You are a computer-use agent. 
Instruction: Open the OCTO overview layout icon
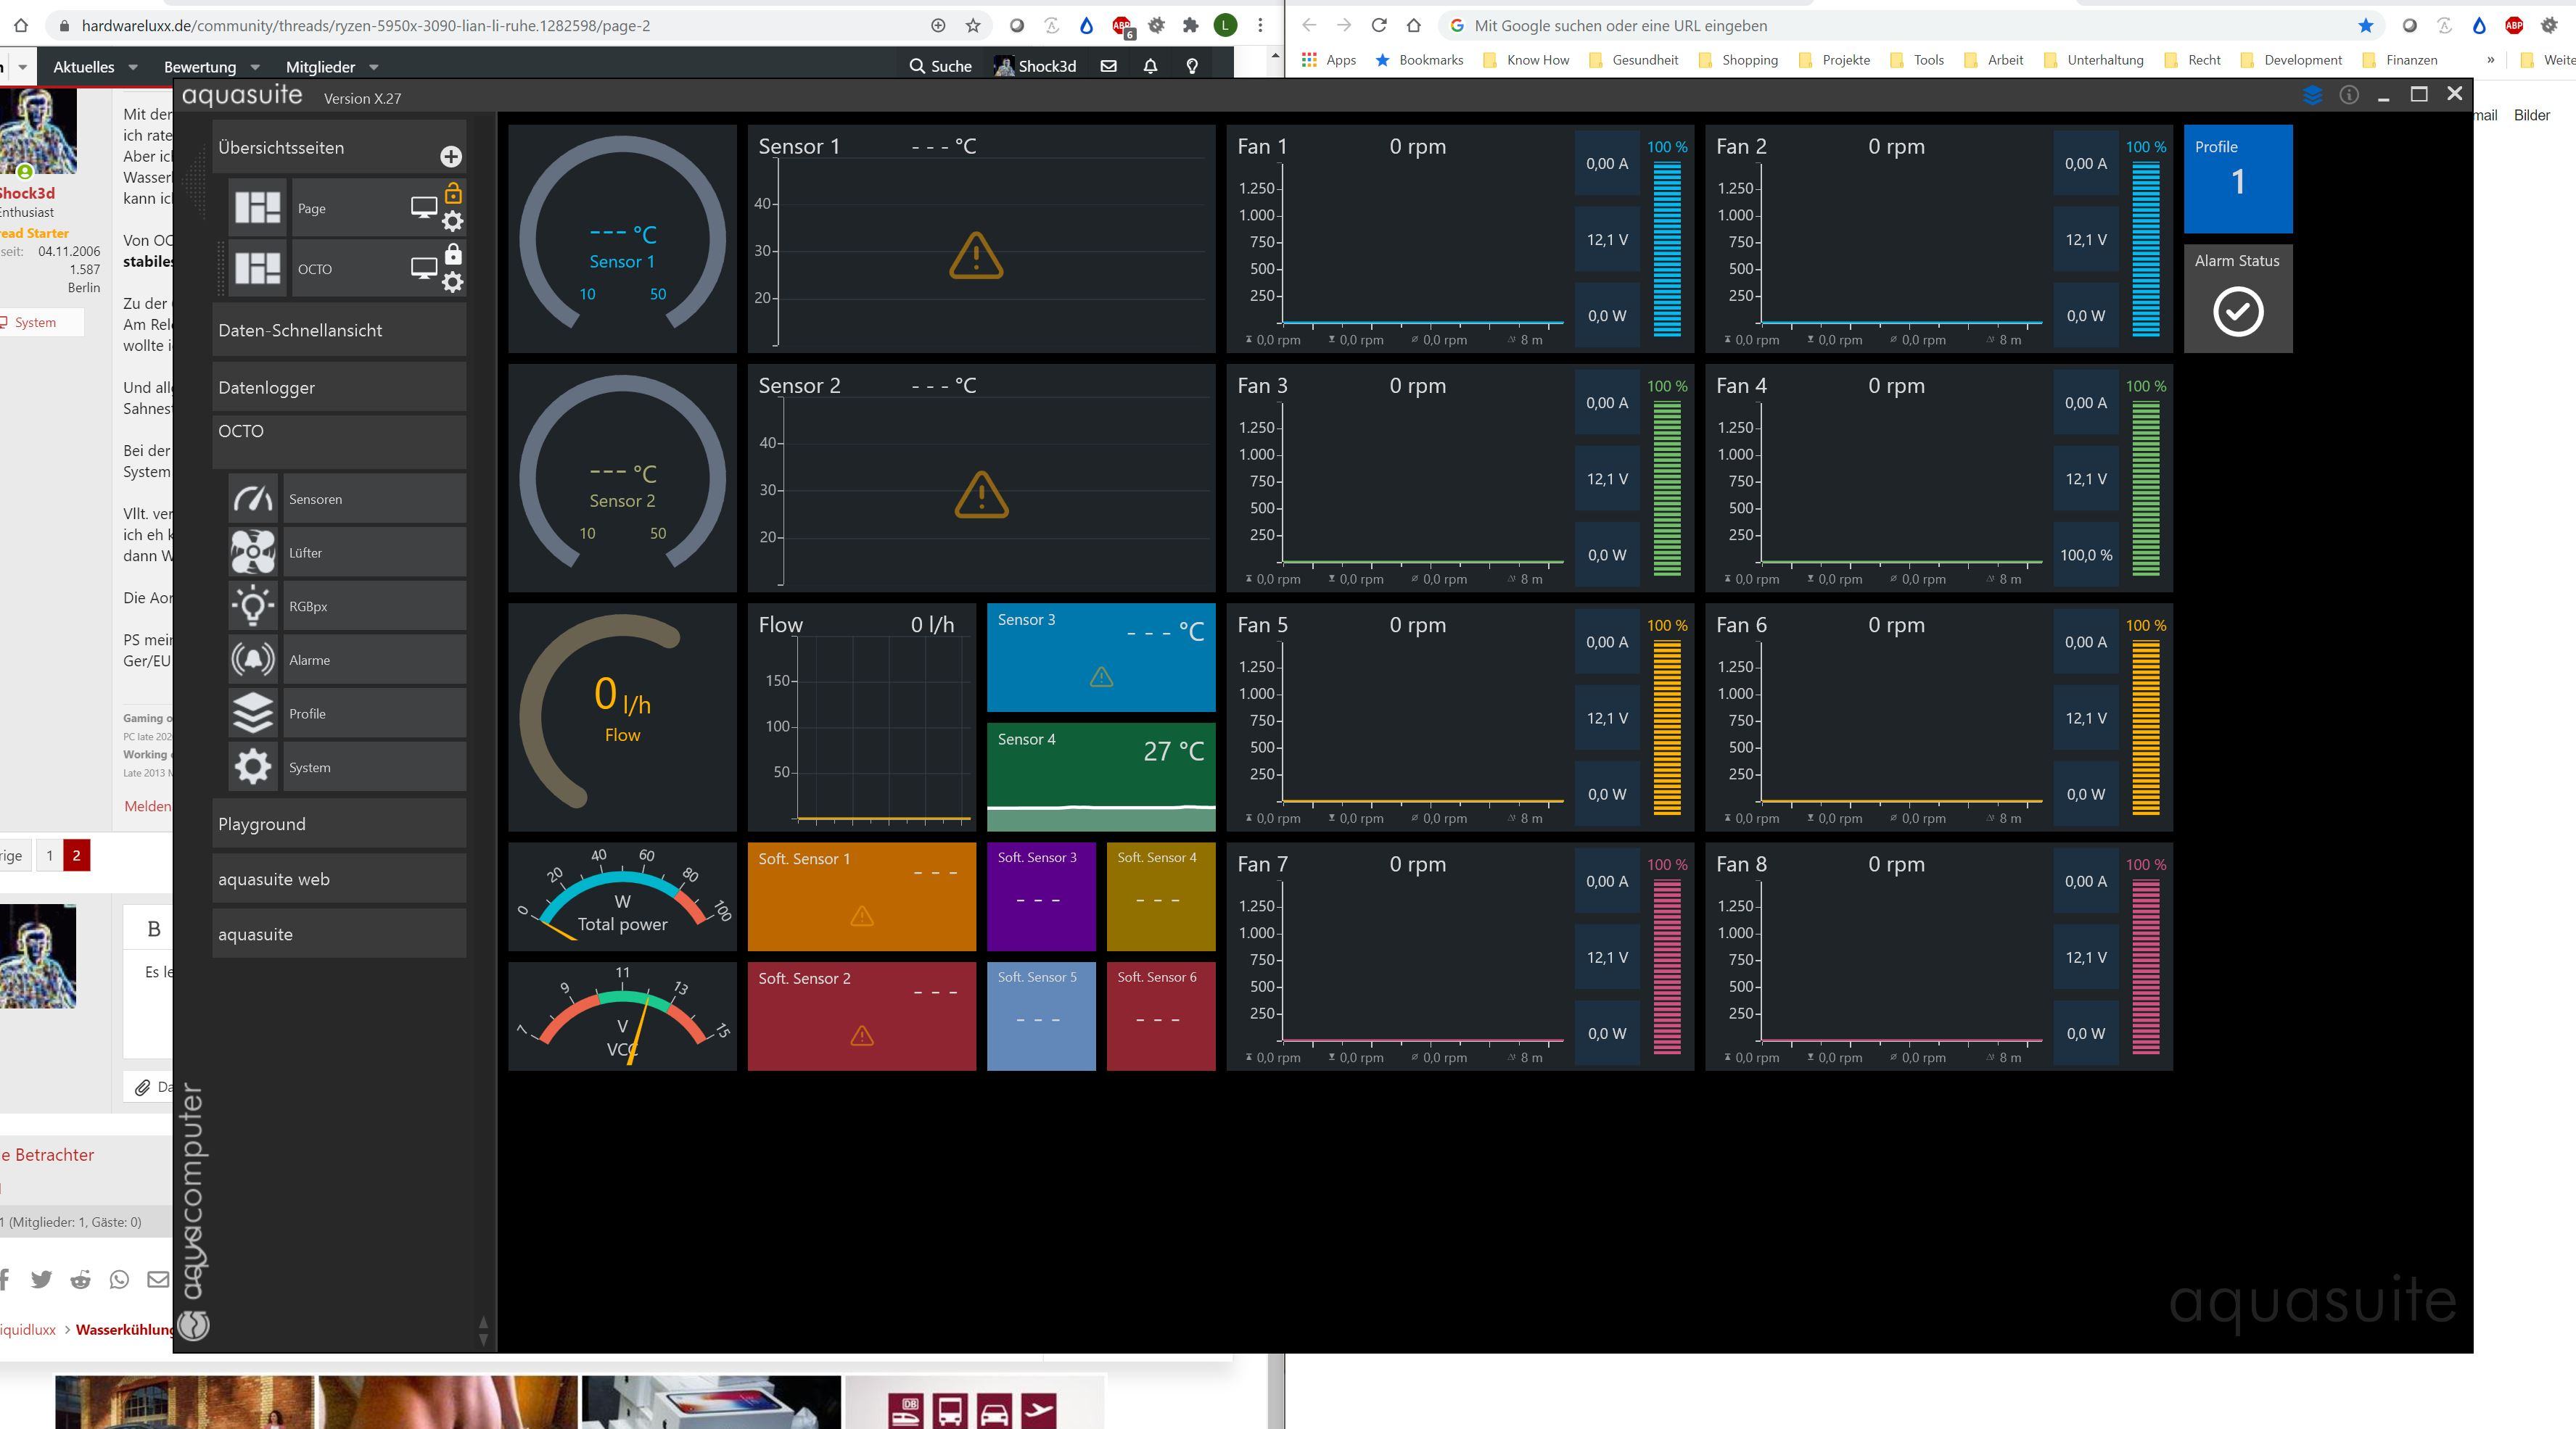(257, 268)
